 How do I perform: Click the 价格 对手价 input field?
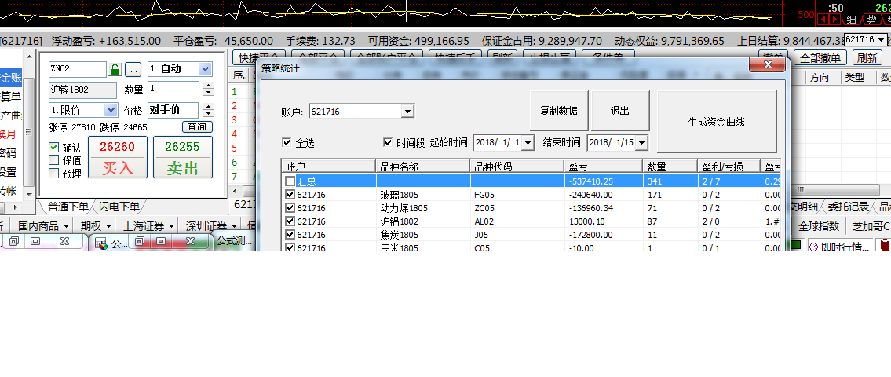click(x=173, y=110)
